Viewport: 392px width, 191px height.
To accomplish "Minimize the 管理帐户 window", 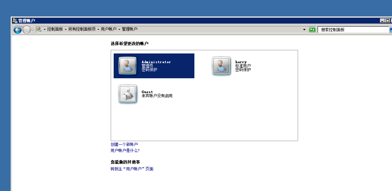I will (x=383, y=20).
